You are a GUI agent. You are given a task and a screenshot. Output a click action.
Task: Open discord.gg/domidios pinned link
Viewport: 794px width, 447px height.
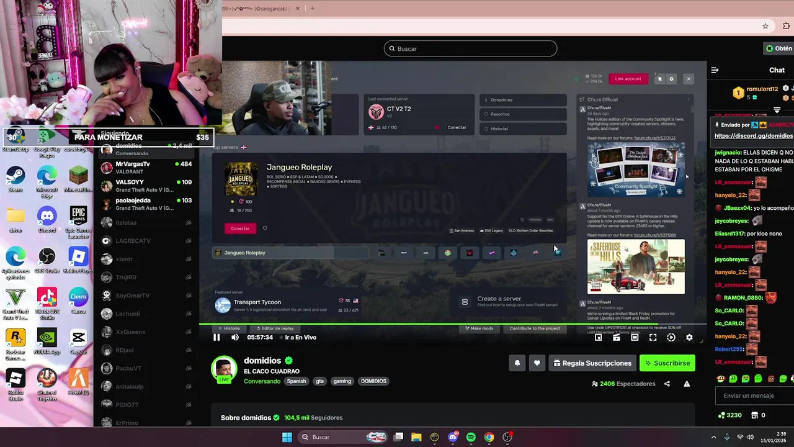point(754,136)
